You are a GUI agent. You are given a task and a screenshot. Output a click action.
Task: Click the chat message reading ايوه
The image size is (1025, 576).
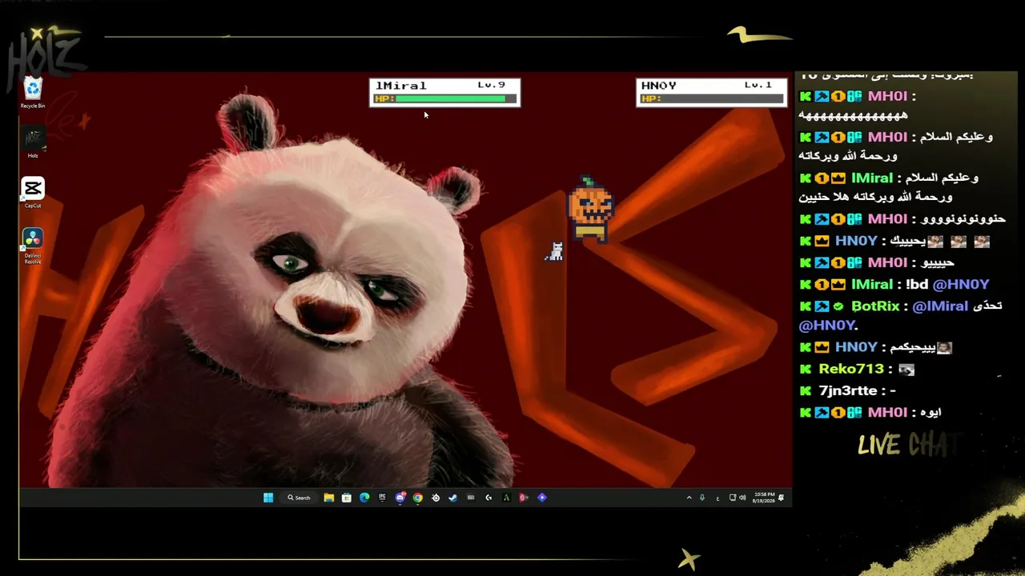pyautogui.click(x=929, y=412)
